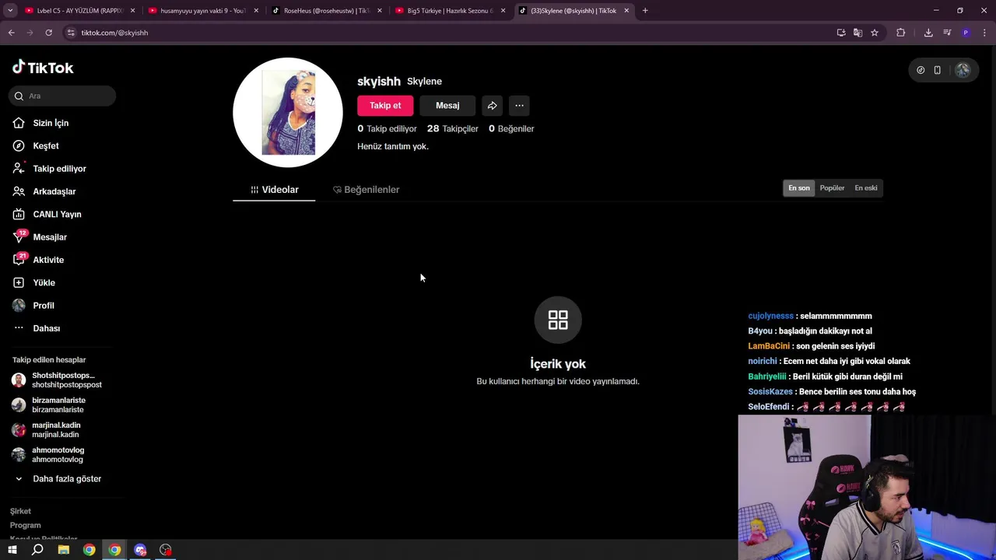The height and width of the screenshot is (560, 996).
Task: Open own Profil from sidebar
Action: coord(33,306)
